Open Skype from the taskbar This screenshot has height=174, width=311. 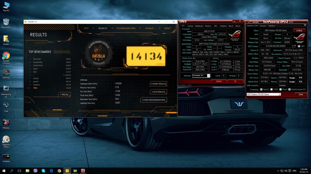pos(43,171)
